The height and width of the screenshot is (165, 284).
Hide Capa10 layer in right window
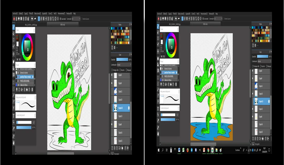pos(253,94)
